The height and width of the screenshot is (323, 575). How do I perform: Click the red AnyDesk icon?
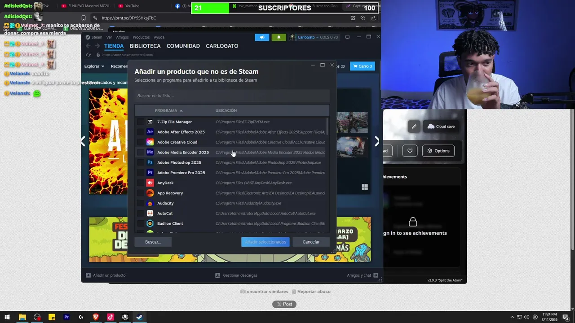click(150, 183)
